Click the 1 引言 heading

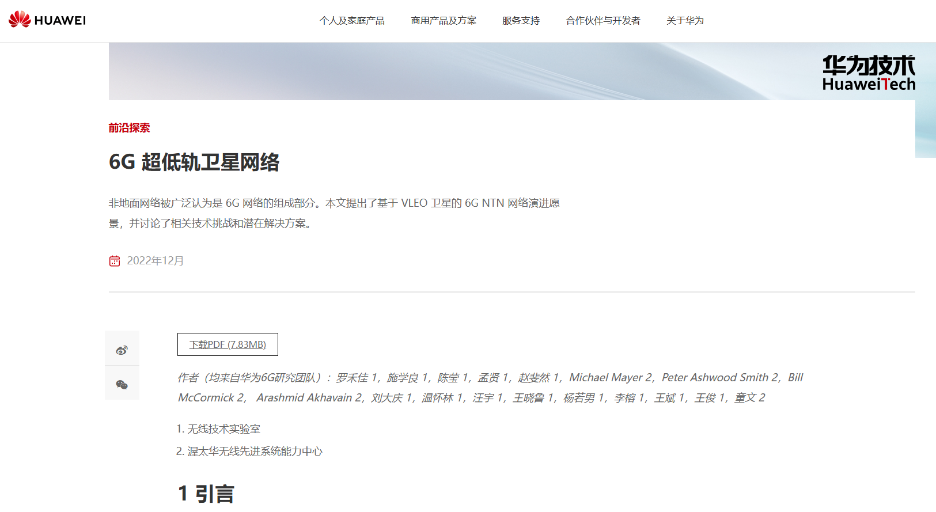click(206, 494)
